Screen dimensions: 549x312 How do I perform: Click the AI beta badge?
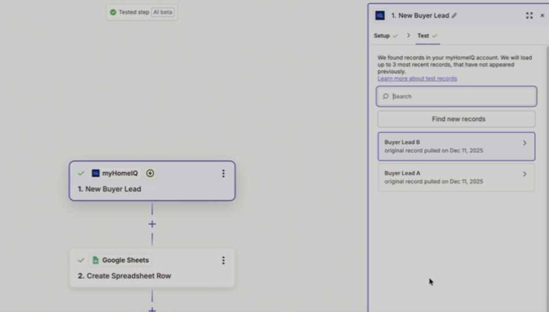point(163,12)
